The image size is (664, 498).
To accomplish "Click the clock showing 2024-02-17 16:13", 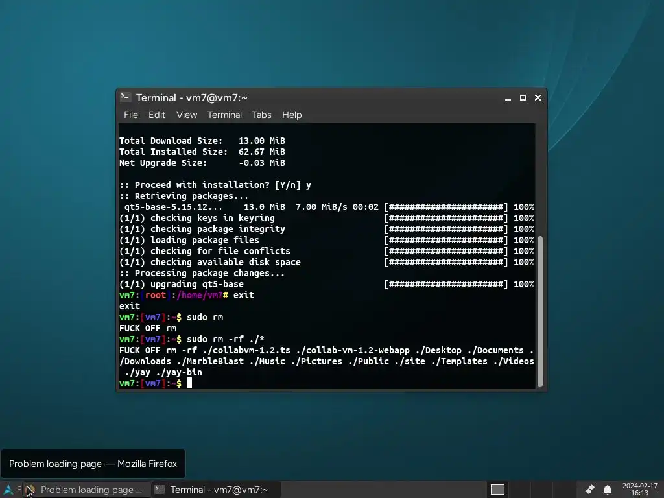I will [x=639, y=490].
